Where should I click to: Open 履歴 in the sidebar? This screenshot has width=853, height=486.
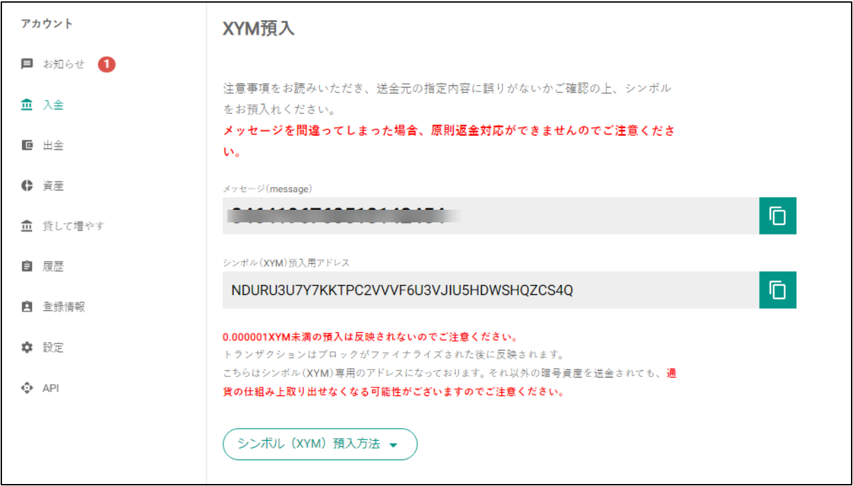53,266
